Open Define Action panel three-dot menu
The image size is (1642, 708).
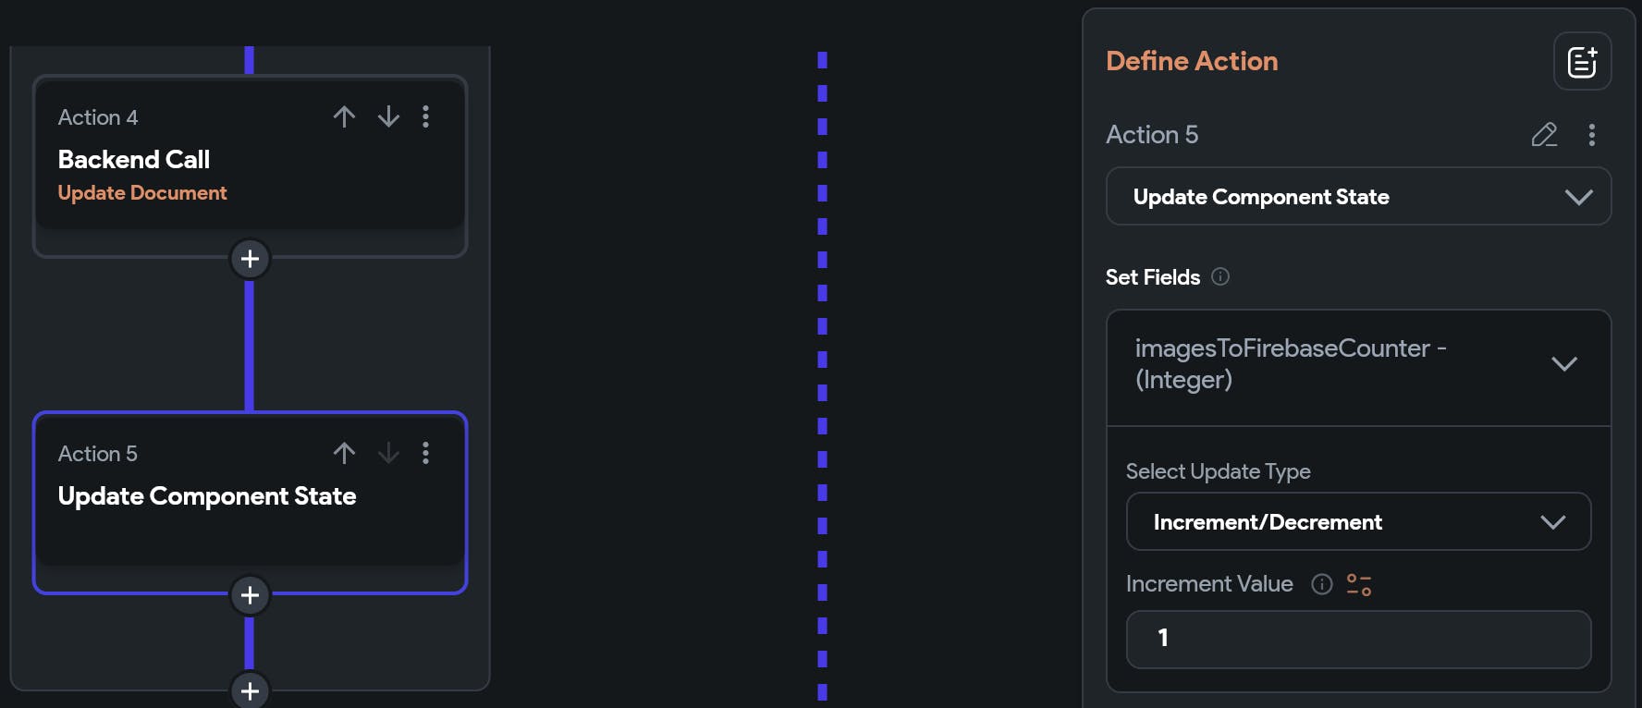point(1591,135)
